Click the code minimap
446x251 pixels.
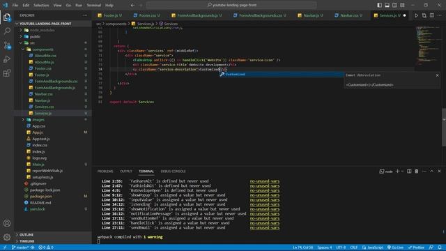428,45
